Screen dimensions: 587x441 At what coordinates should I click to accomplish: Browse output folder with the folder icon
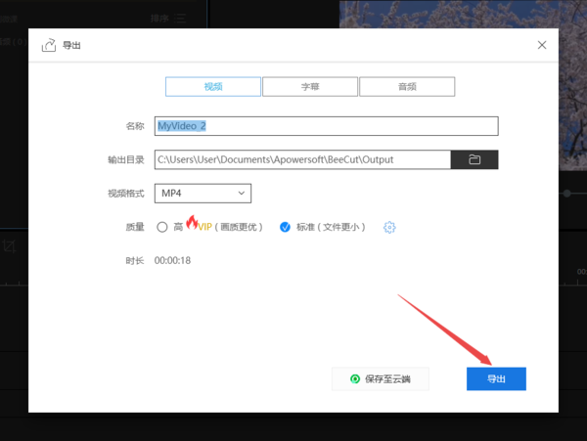[474, 159]
